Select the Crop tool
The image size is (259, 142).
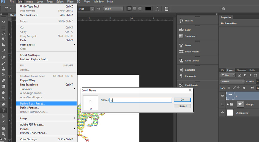tap(3, 45)
